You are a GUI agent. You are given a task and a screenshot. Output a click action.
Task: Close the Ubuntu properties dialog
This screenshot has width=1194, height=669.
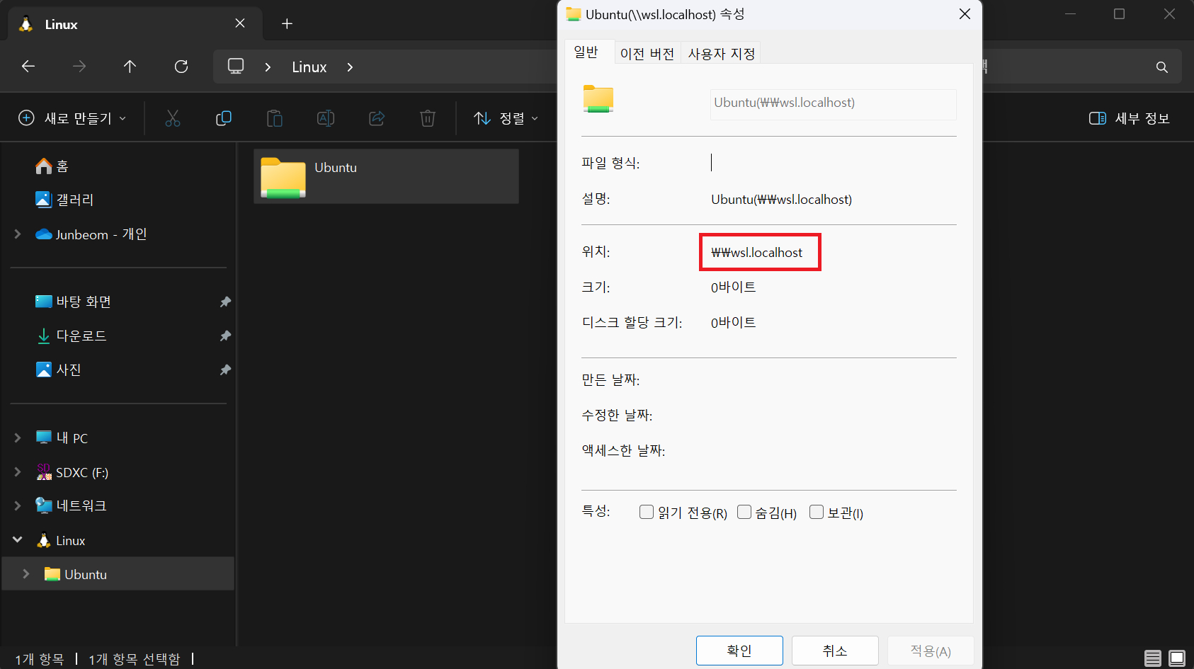coord(965,14)
